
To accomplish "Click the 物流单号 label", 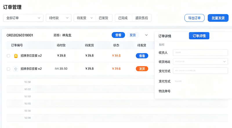I will pos(164,91).
